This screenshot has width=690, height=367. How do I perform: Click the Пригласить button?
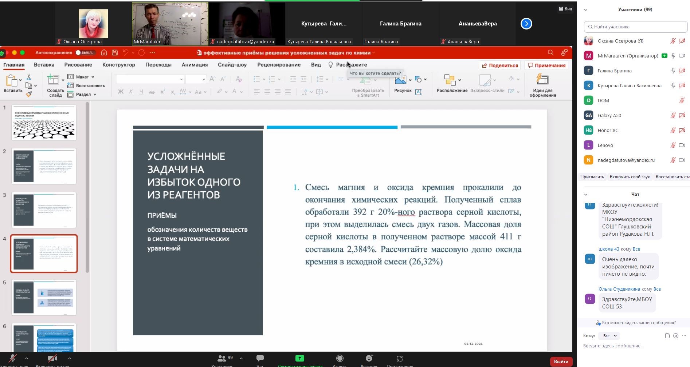coord(592,177)
